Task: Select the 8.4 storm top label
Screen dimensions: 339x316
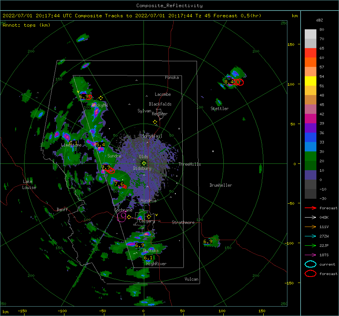Action: point(229,82)
